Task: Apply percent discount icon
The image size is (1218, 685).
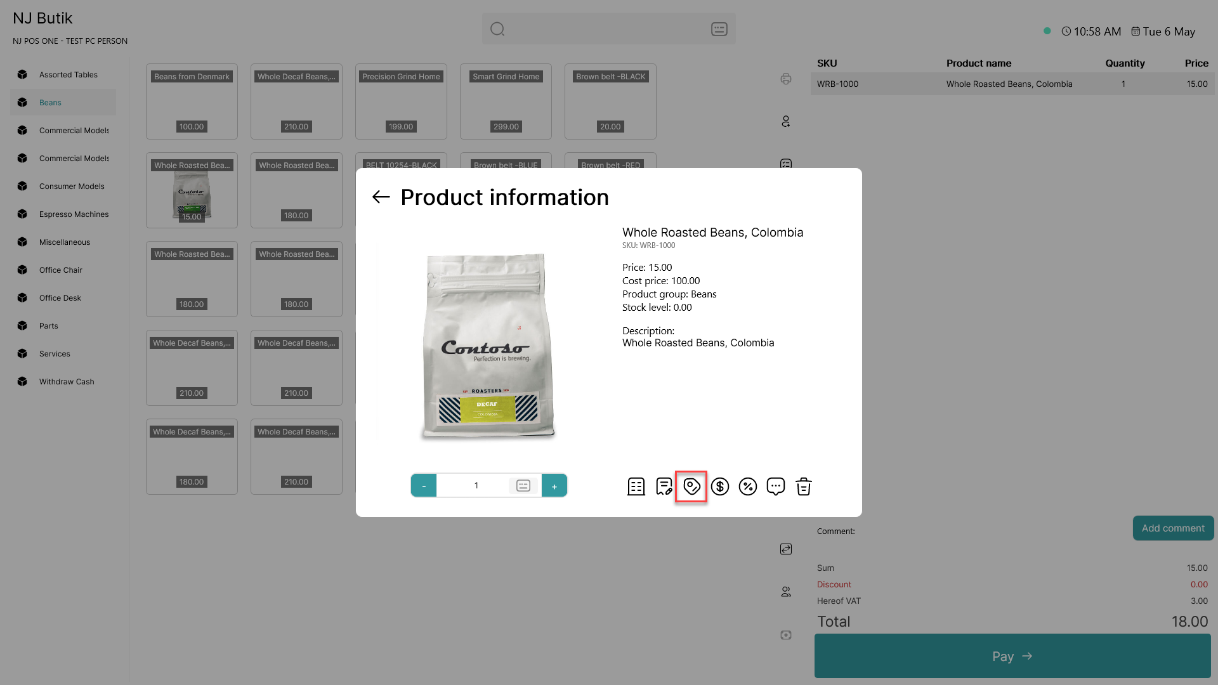Action: pos(747,486)
